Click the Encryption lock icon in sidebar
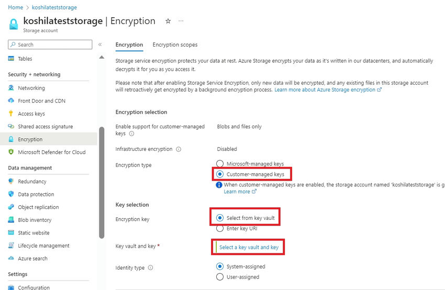The width and height of the screenshot is (445, 290). (11, 139)
